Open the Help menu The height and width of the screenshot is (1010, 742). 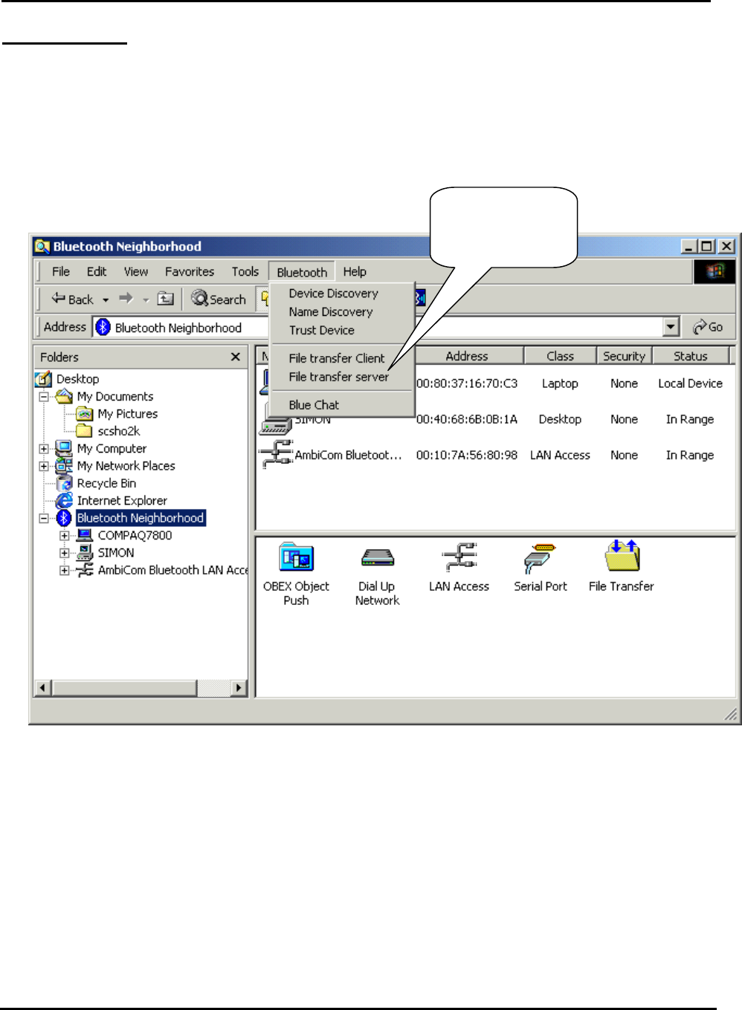click(355, 271)
